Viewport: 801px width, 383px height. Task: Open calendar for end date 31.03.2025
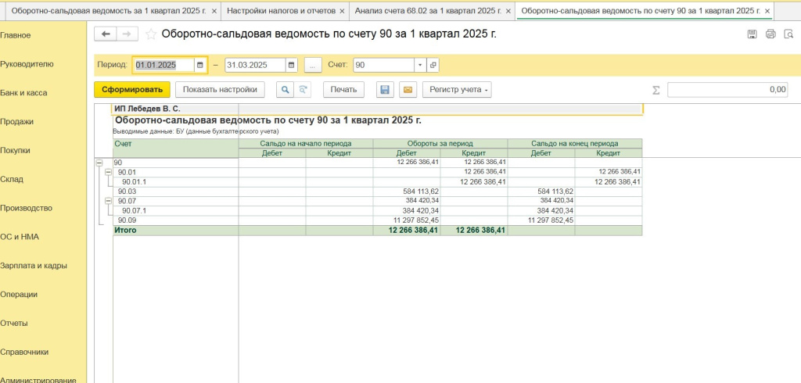pyautogui.click(x=291, y=65)
